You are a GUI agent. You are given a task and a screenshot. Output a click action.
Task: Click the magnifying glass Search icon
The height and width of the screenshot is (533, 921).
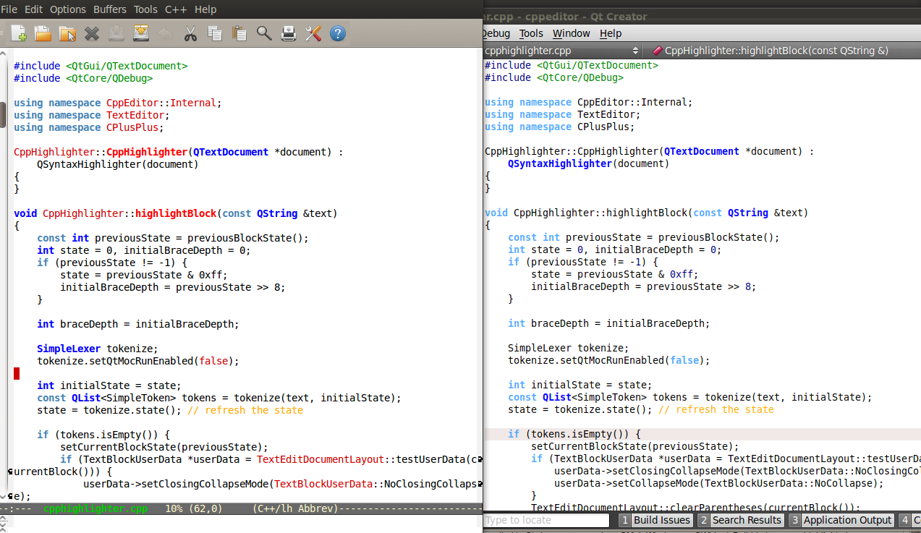tap(264, 33)
